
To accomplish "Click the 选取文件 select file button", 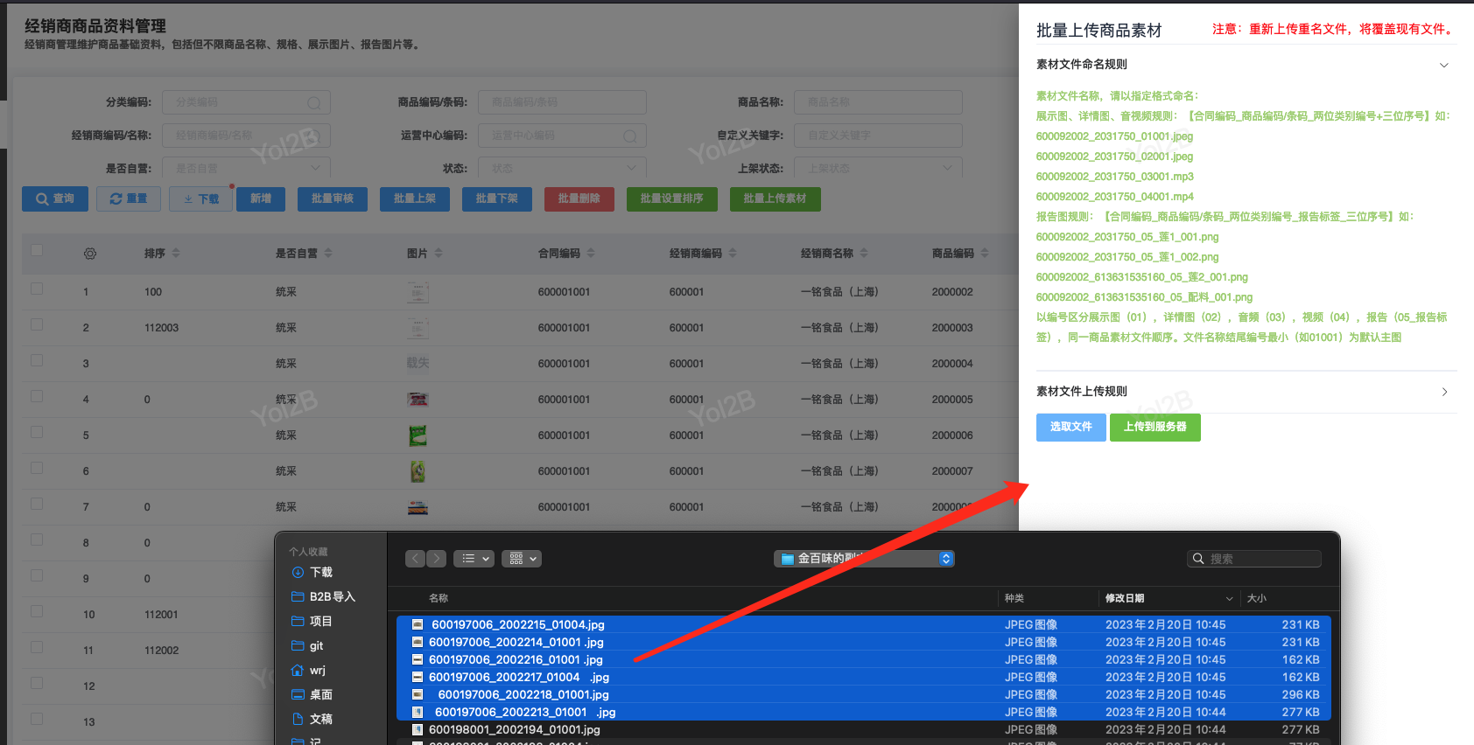I will pyautogui.click(x=1071, y=427).
